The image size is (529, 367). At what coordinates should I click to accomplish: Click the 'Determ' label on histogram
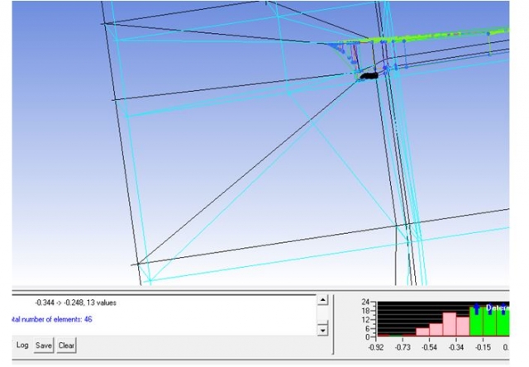(498, 307)
